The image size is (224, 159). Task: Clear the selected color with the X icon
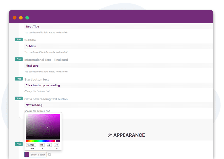(x=49, y=155)
